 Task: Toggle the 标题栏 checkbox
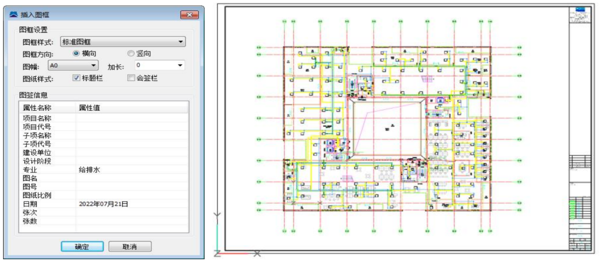pos(76,78)
